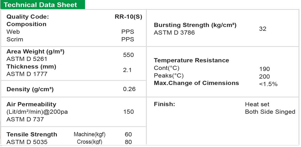Select the Bursting Strength (kg/cm²) heading

point(195,25)
